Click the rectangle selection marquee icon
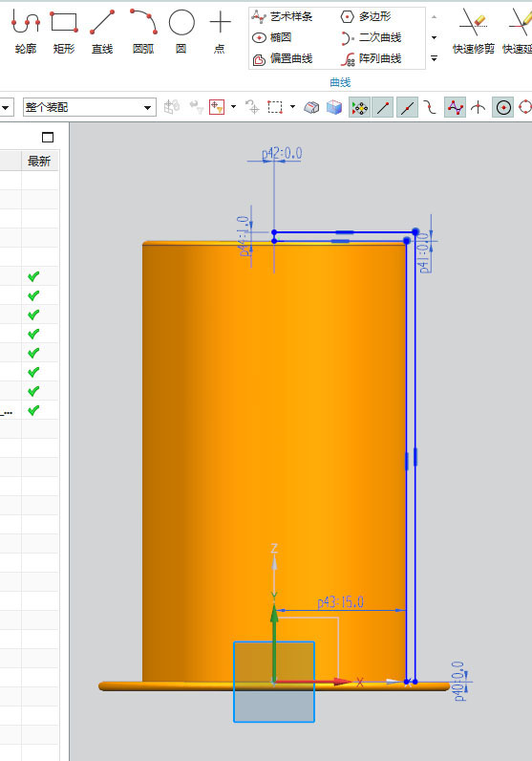The width and height of the screenshot is (532, 761). point(275,107)
